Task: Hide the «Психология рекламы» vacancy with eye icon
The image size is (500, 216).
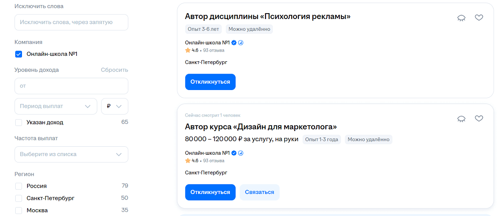Action: (461, 18)
